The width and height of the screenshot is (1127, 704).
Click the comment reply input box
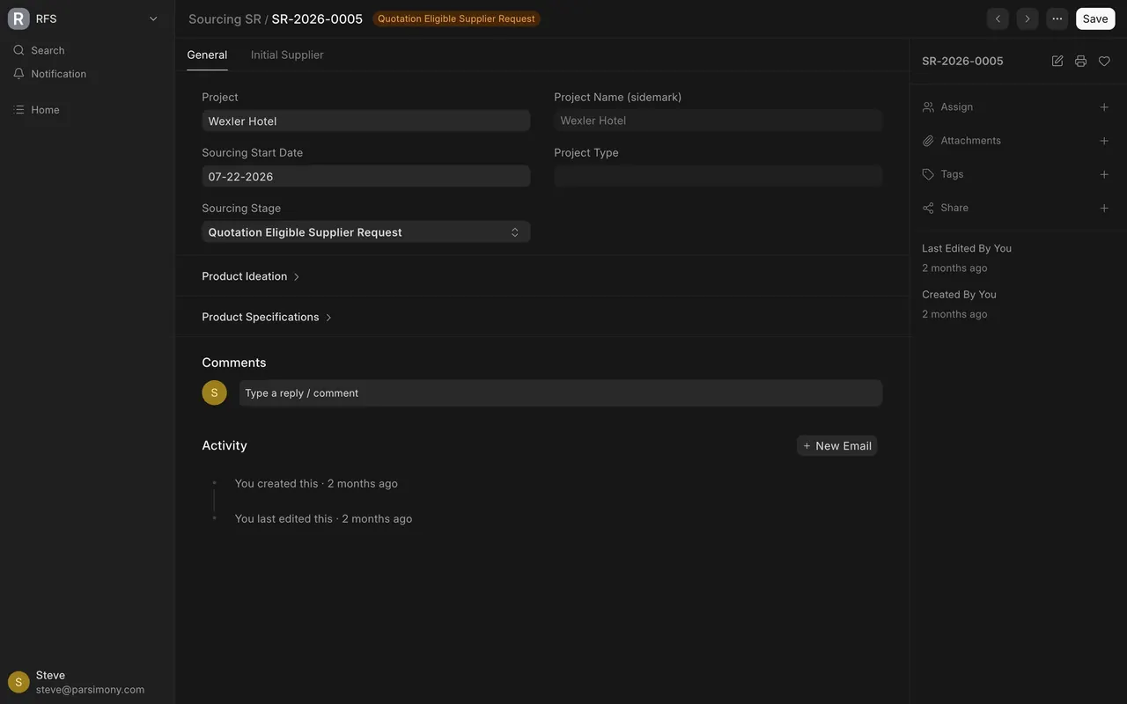click(x=561, y=392)
